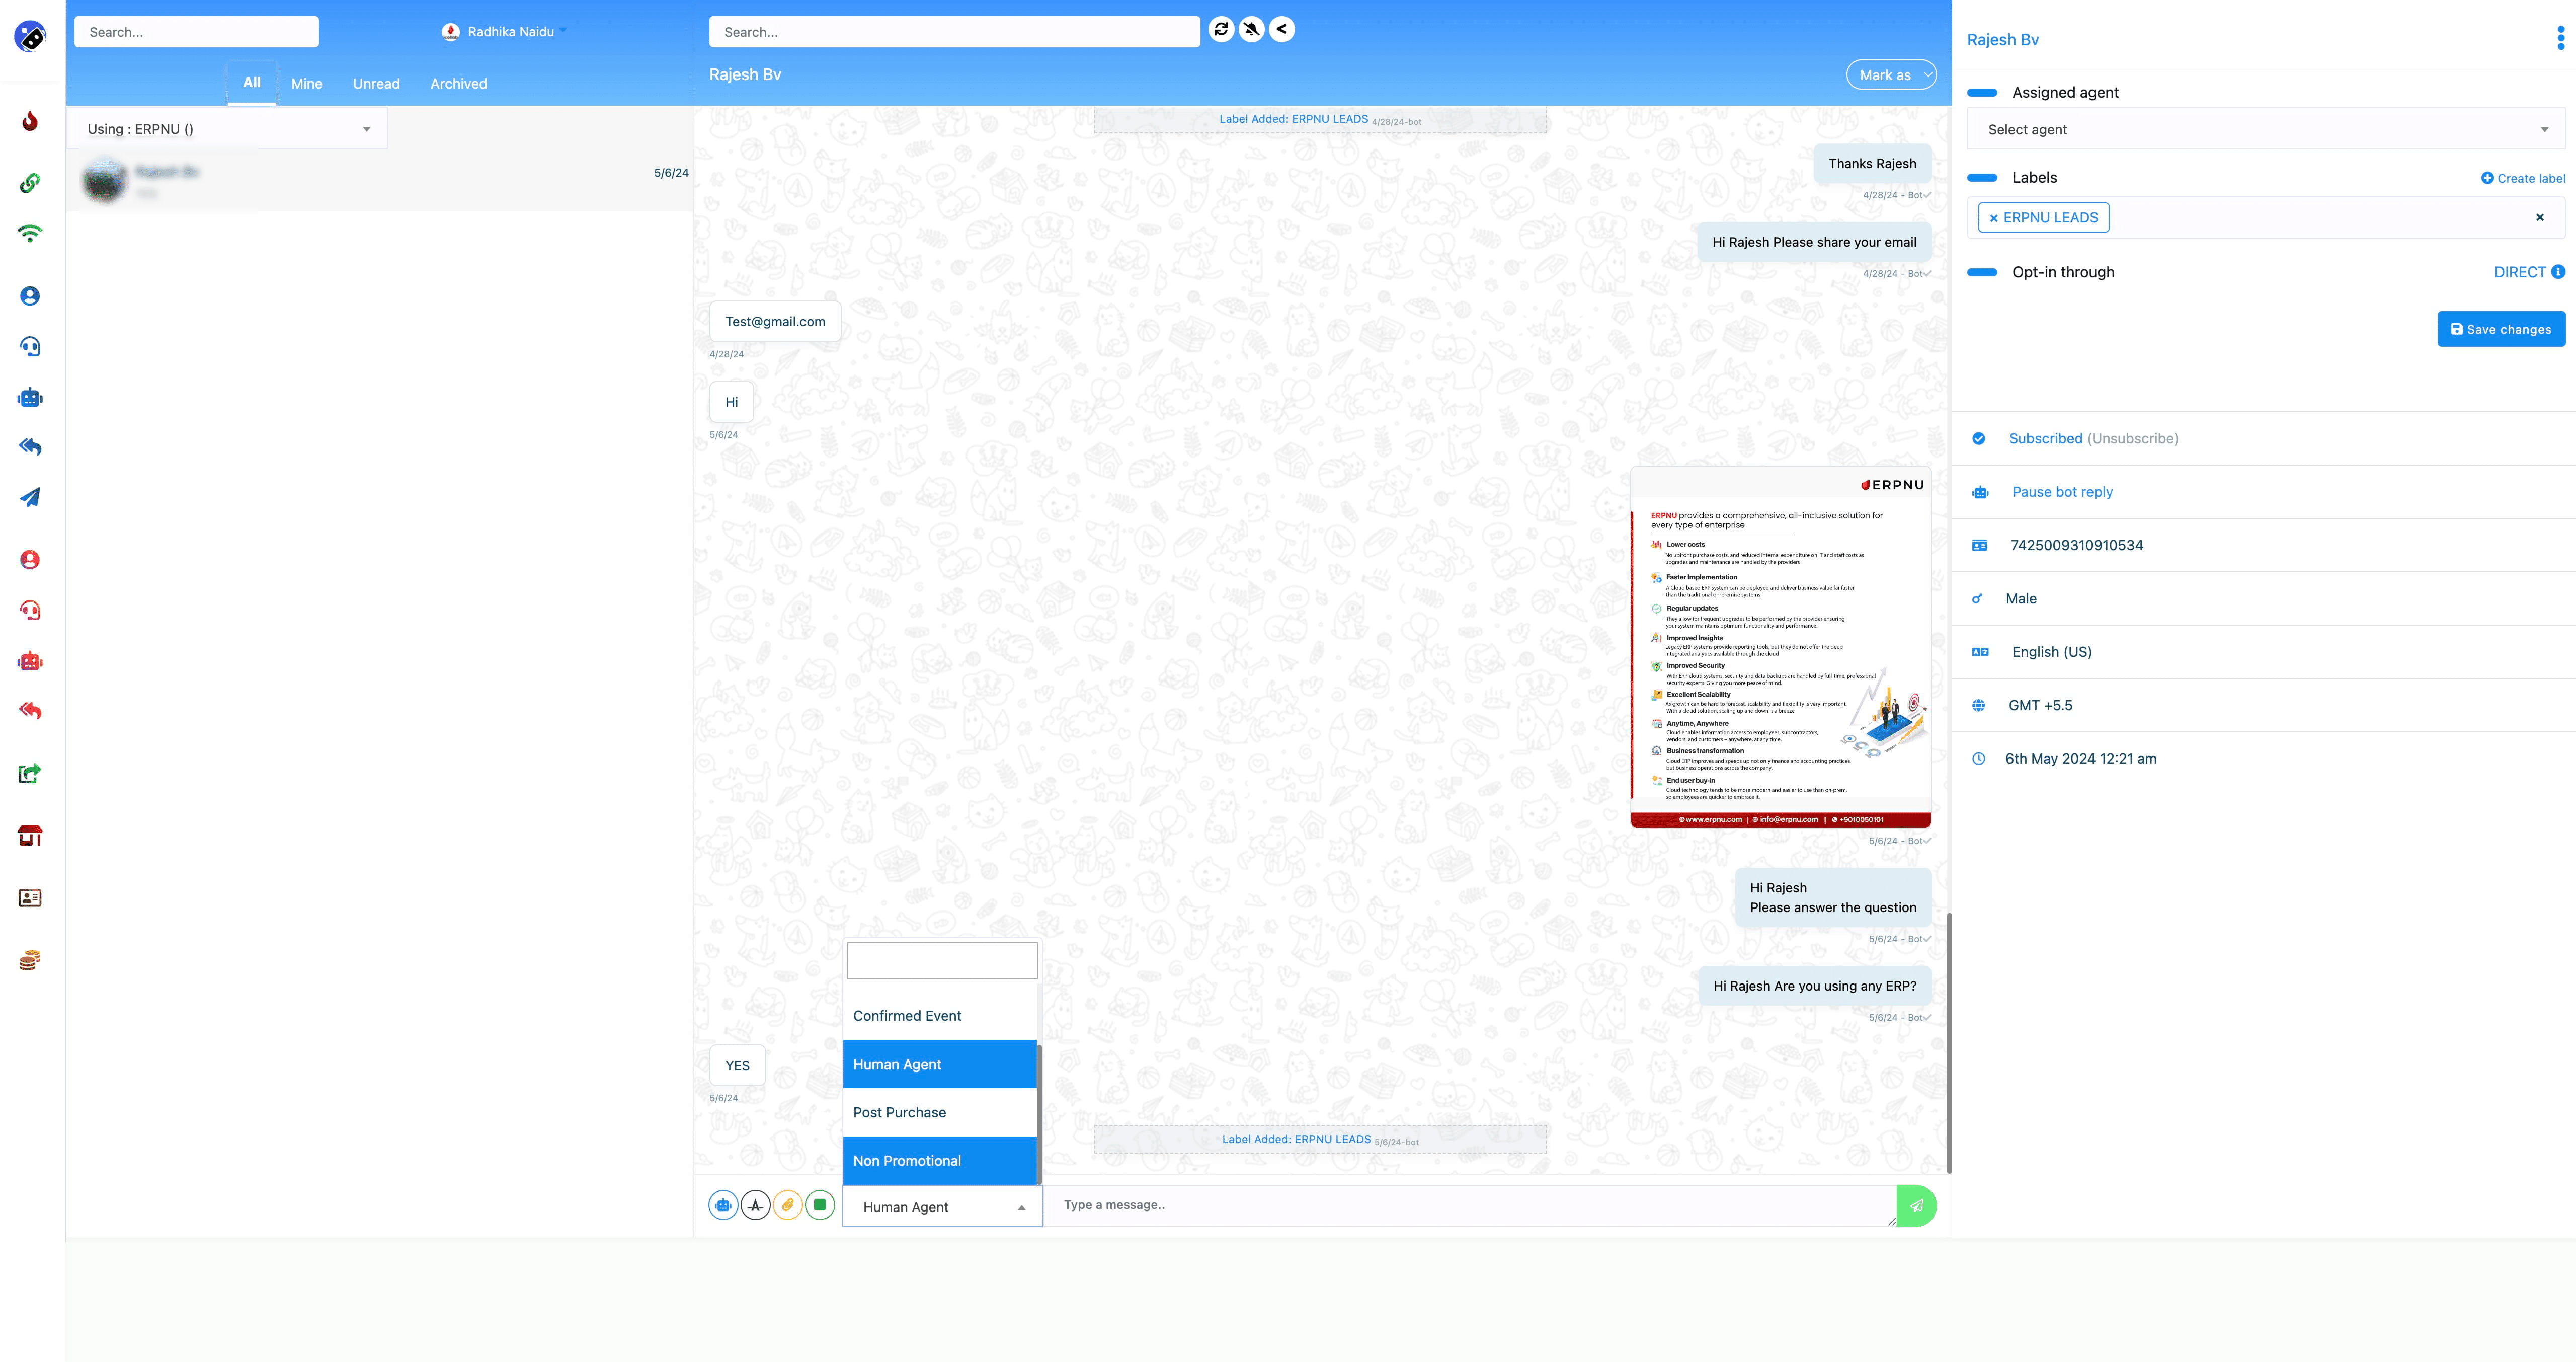Toggle Pause bot reply option
This screenshot has width=2576, height=1362.
click(x=2061, y=491)
